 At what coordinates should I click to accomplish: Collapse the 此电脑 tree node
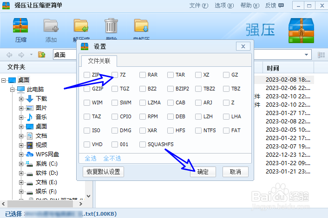[x=12, y=90]
